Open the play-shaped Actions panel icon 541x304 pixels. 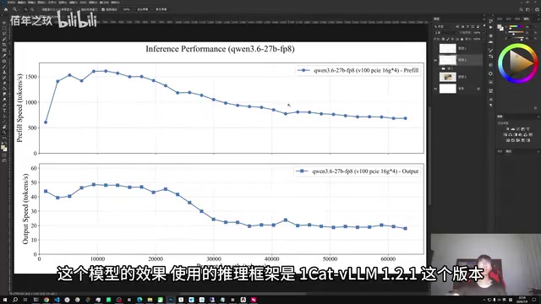point(490,27)
